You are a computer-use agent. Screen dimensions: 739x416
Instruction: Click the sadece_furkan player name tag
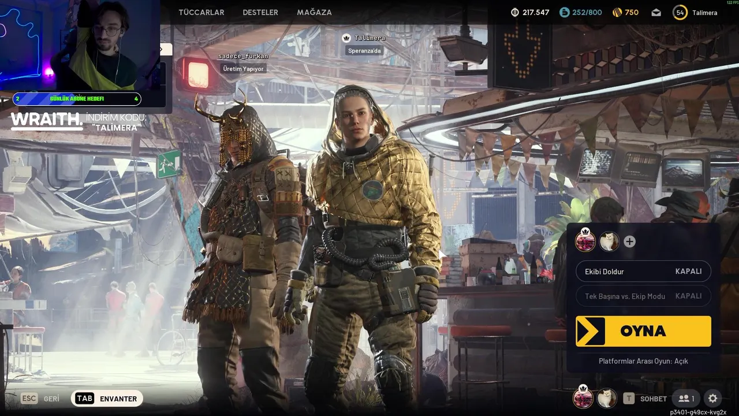243,56
